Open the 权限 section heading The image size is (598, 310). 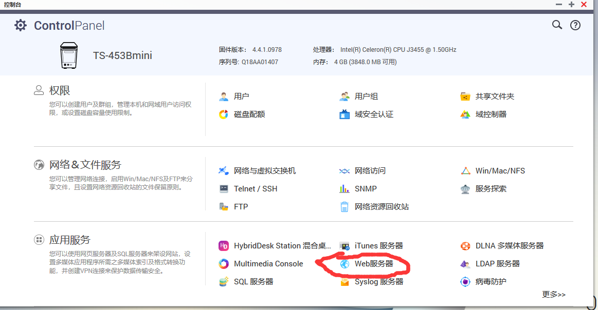[60, 90]
